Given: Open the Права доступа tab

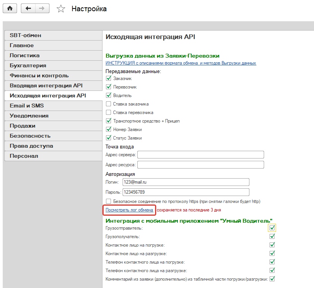Looking at the screenshot, I should 53,146.
